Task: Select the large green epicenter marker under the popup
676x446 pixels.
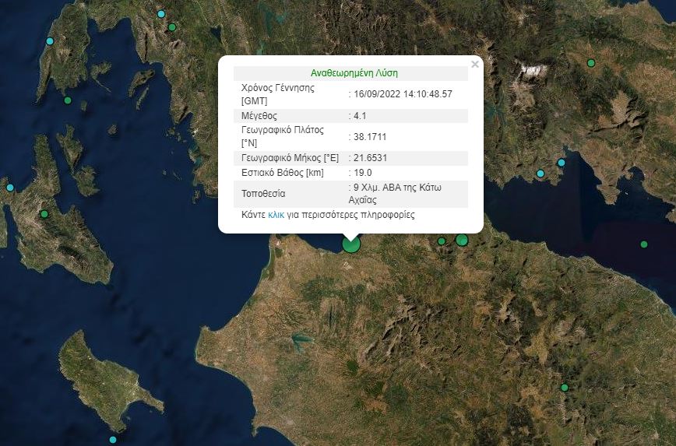Action: tap(351, 244)
